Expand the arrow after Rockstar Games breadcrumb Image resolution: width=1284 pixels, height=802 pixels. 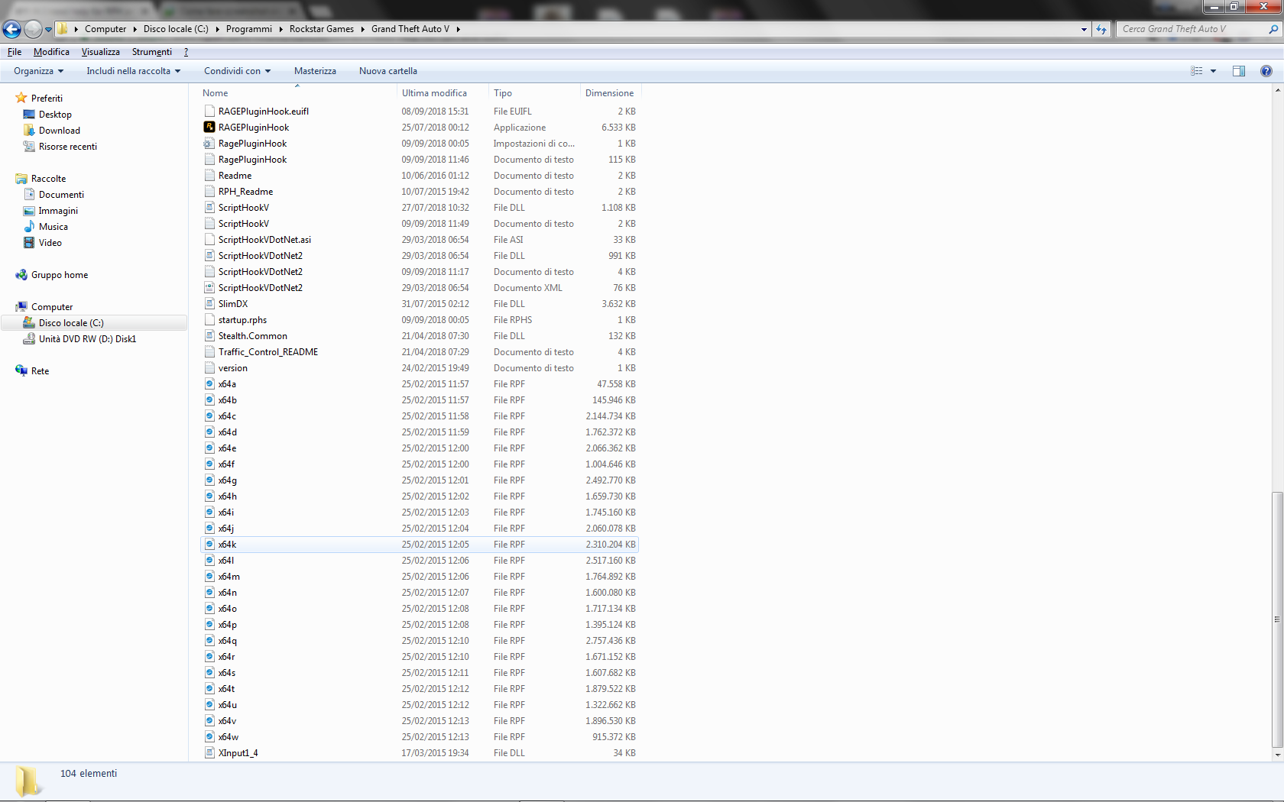362,29
